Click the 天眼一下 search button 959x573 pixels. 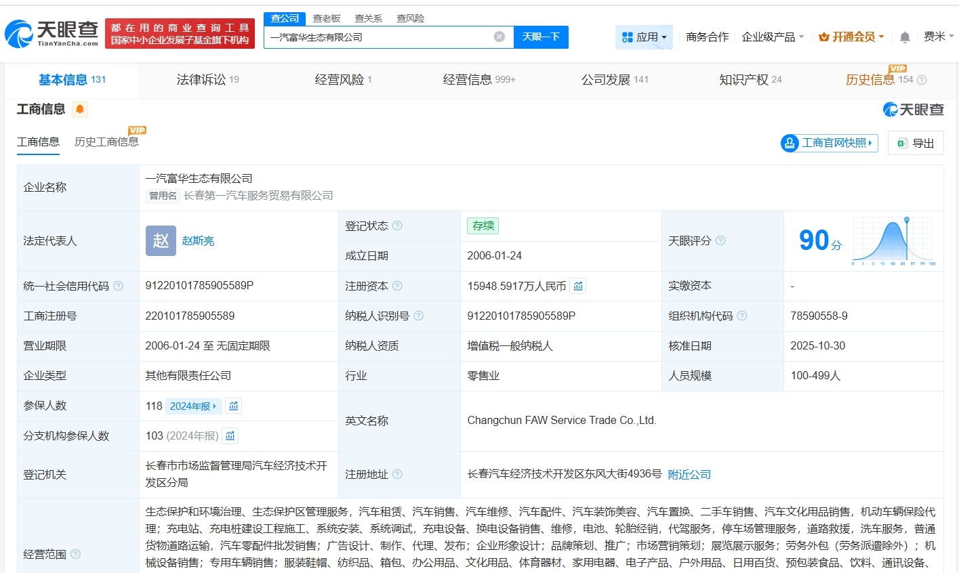540,37
